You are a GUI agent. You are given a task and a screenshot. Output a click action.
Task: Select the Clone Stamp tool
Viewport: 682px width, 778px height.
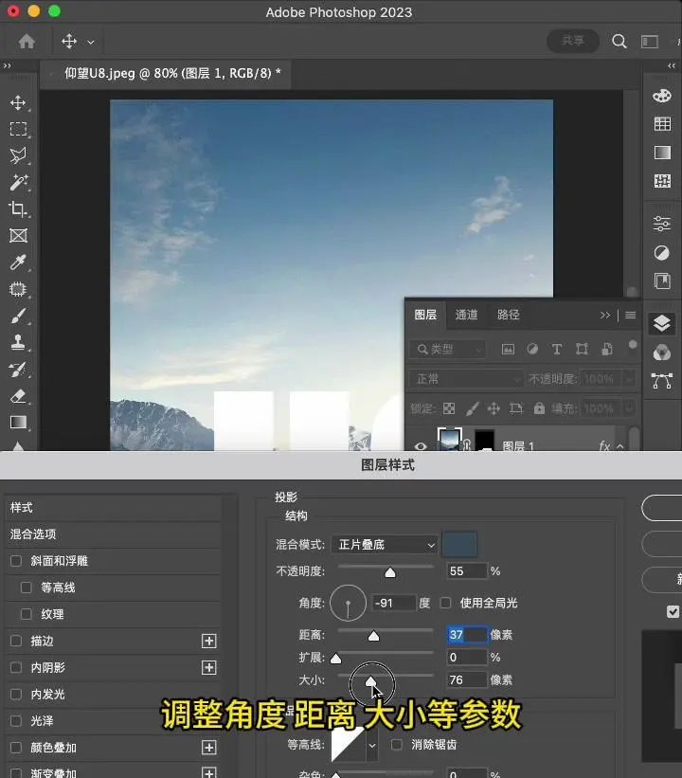[18, 342]
